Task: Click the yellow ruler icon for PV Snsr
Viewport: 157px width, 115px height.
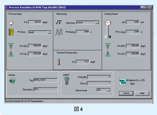Action: pyautogui.click(x=11, y=32)
